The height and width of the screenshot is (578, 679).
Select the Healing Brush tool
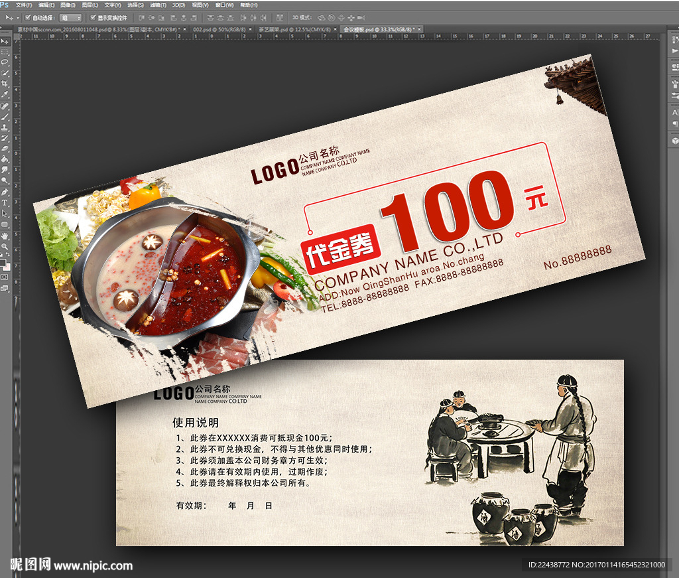(5, 106)
